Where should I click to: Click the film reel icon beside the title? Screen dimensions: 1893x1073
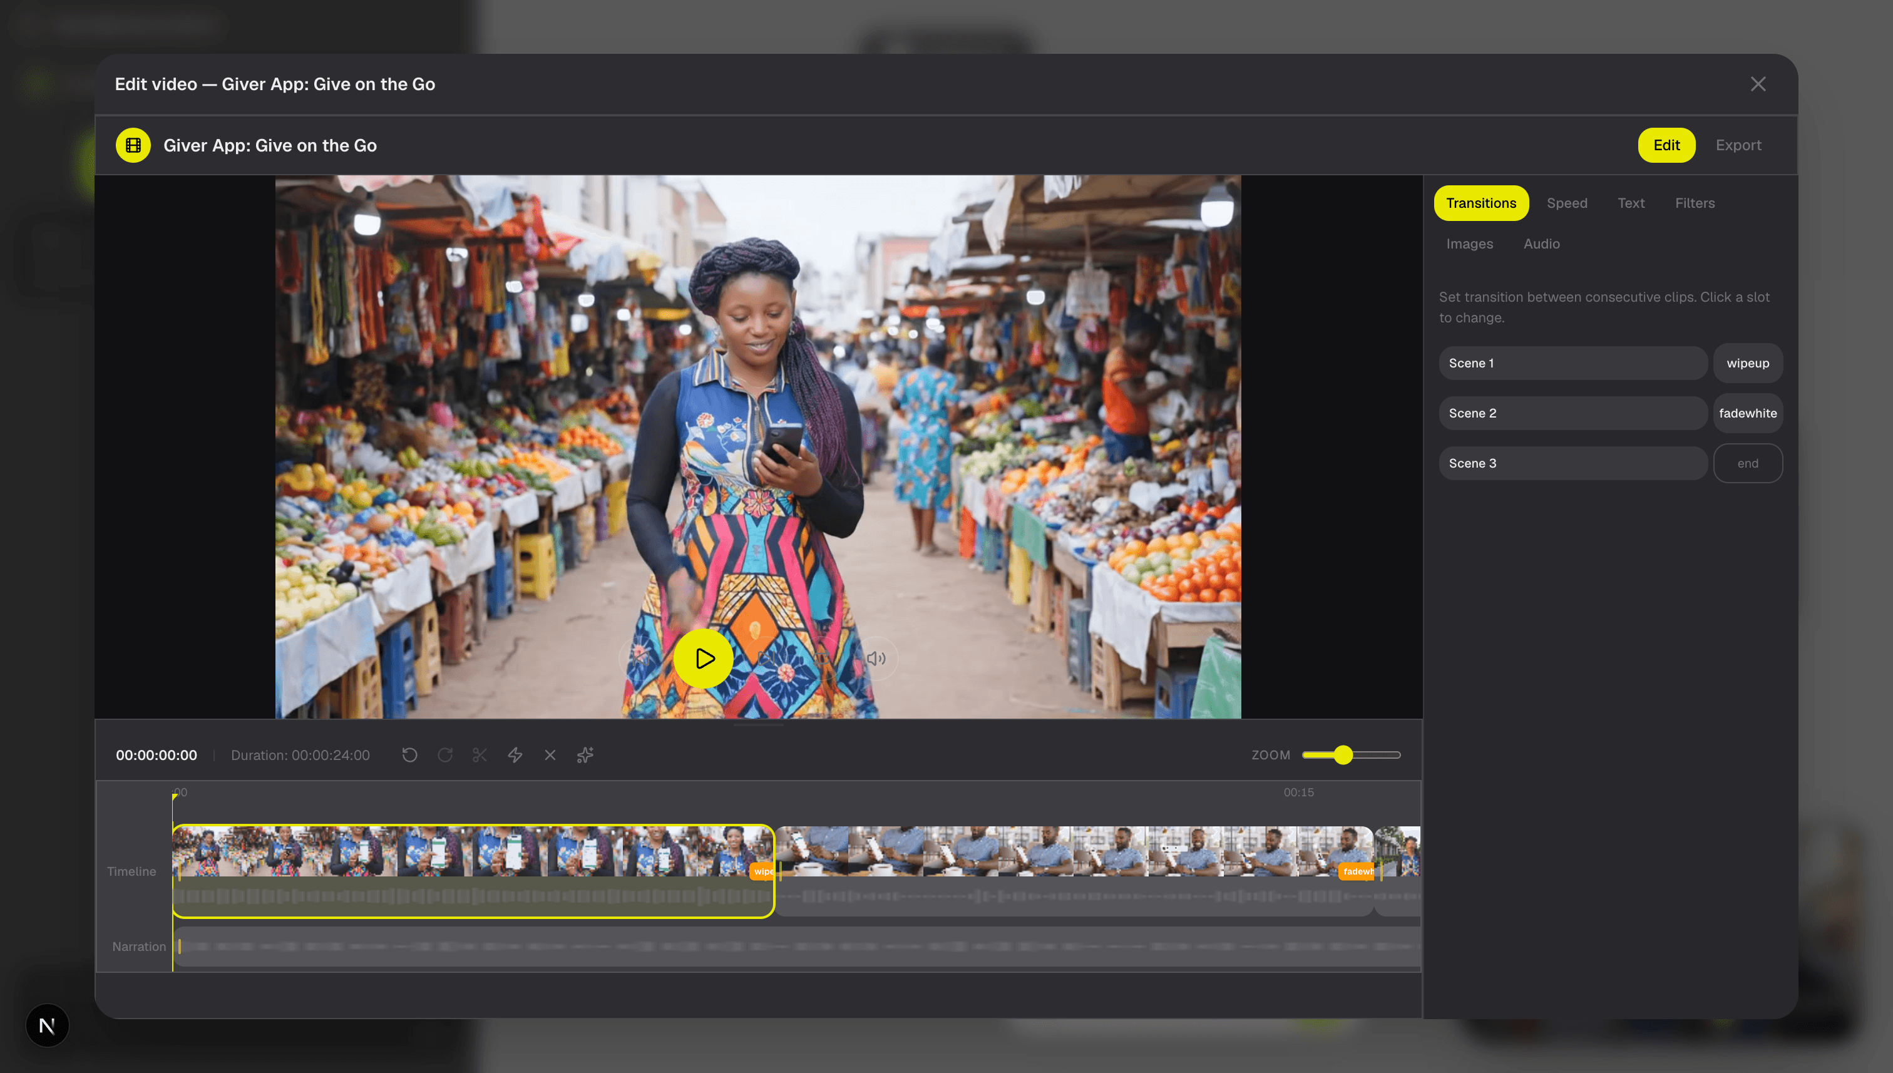click(133, 145)
